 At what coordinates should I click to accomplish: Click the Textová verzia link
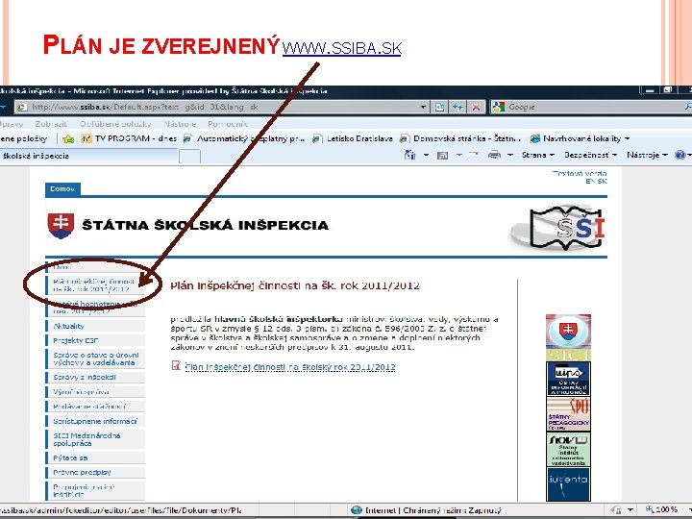580,173
